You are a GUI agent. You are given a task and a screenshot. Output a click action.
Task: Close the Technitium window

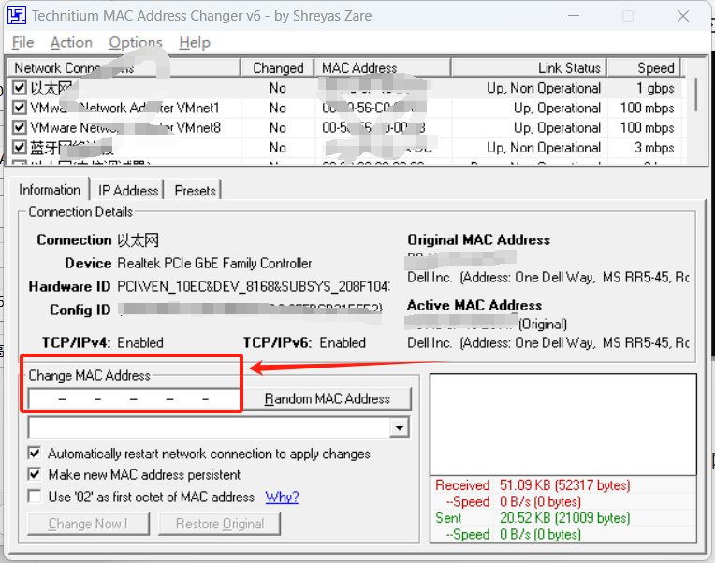coord(683,16)
